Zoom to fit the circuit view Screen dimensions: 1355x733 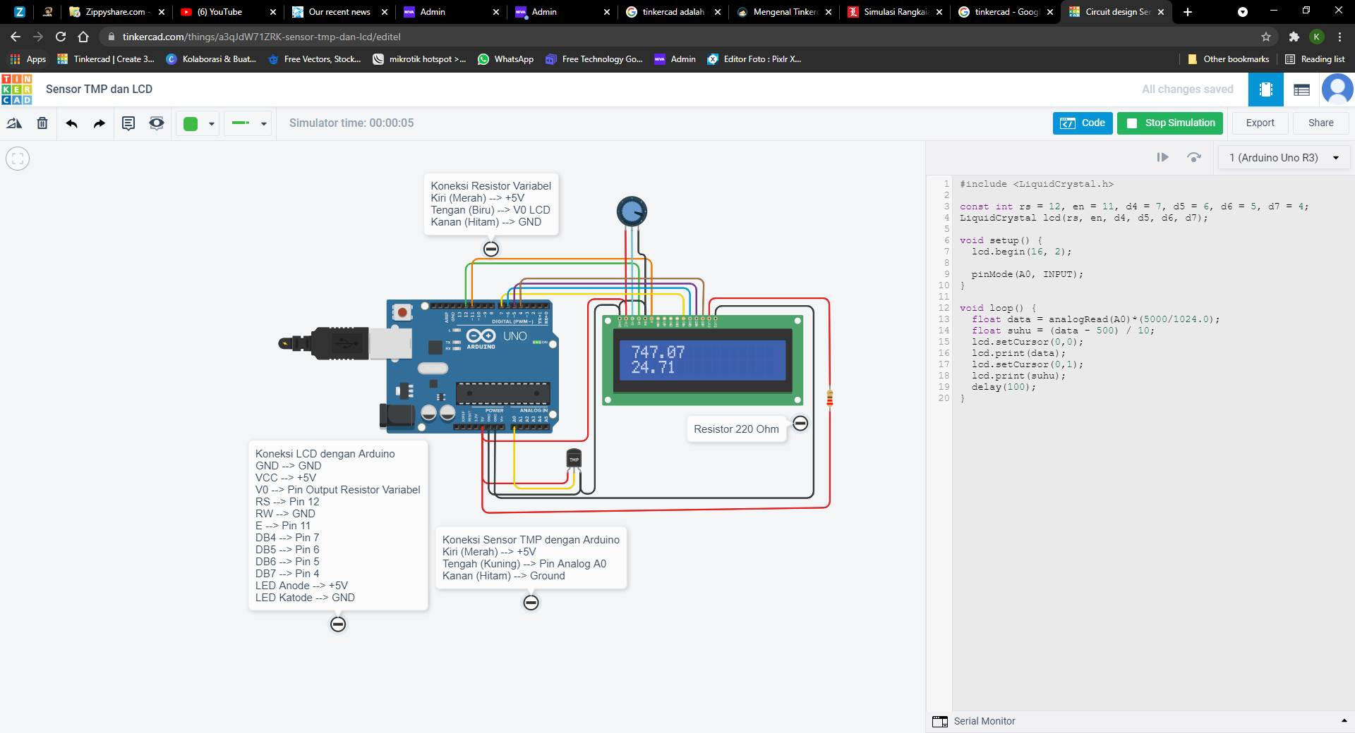click(18, 159)
